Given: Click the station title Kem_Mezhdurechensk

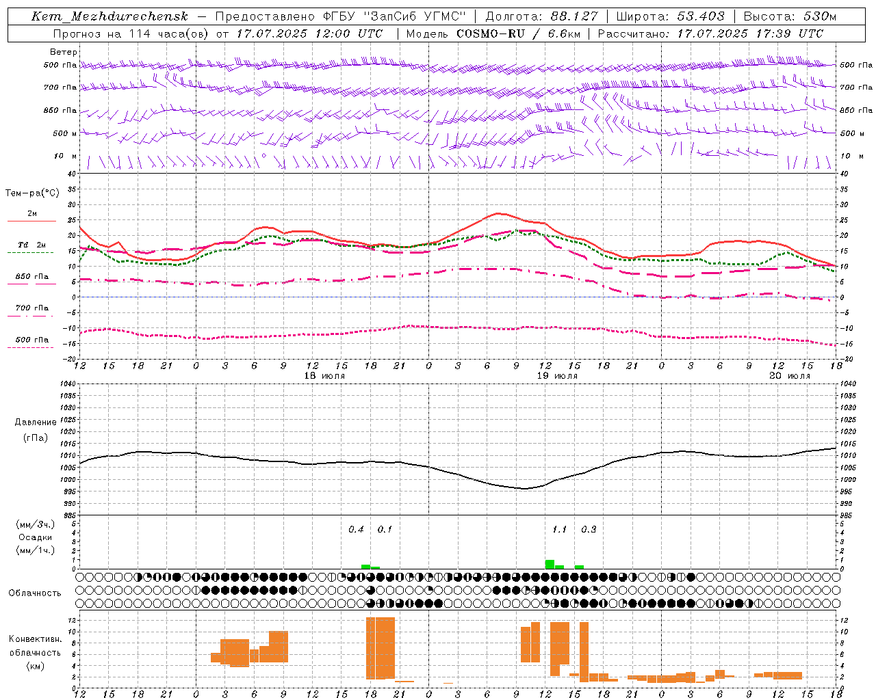Looking at the screenshot, I should tap(109, 16).
